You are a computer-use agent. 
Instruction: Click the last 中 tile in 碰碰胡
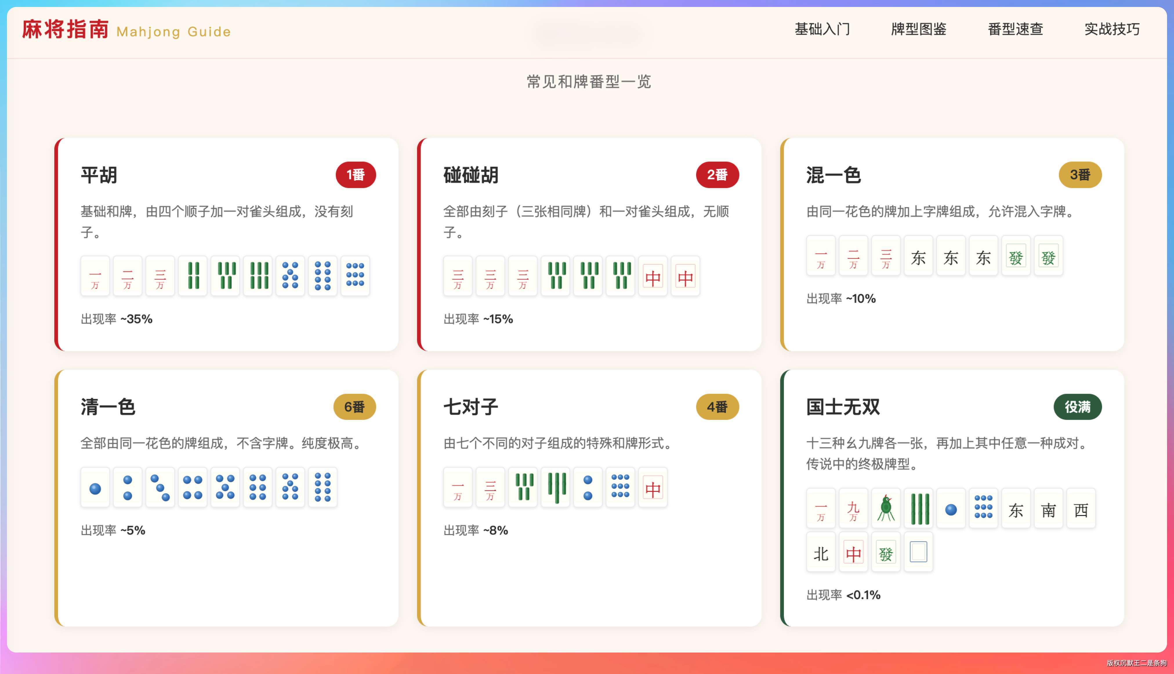click(x=685, y=276)
